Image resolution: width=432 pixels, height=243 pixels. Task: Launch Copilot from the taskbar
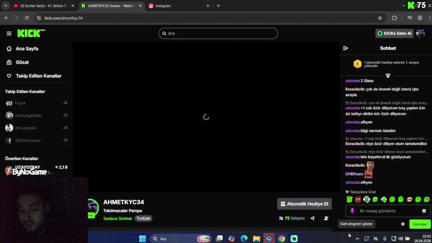click(x=232, y=239)
